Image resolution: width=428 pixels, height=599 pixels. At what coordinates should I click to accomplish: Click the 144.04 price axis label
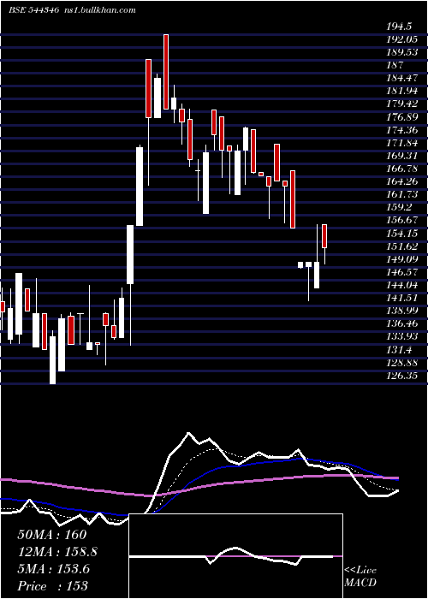coord(401,285)
